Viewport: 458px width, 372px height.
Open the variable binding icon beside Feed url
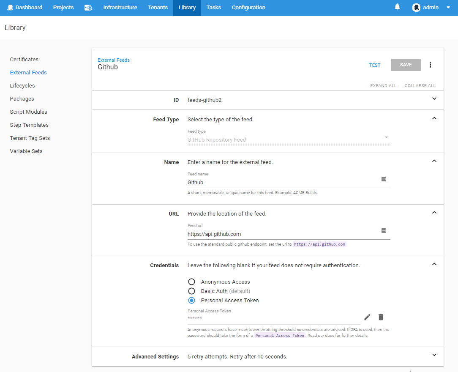pos(384,230)
